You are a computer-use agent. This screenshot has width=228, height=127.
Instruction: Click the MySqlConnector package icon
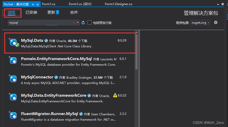tap(13, 79)
